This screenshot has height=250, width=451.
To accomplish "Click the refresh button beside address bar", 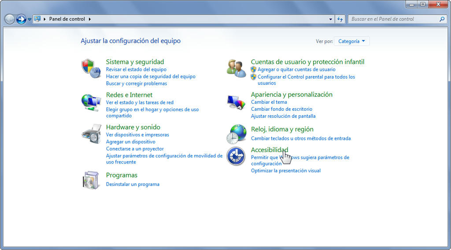I will click(x=340, y=19).
